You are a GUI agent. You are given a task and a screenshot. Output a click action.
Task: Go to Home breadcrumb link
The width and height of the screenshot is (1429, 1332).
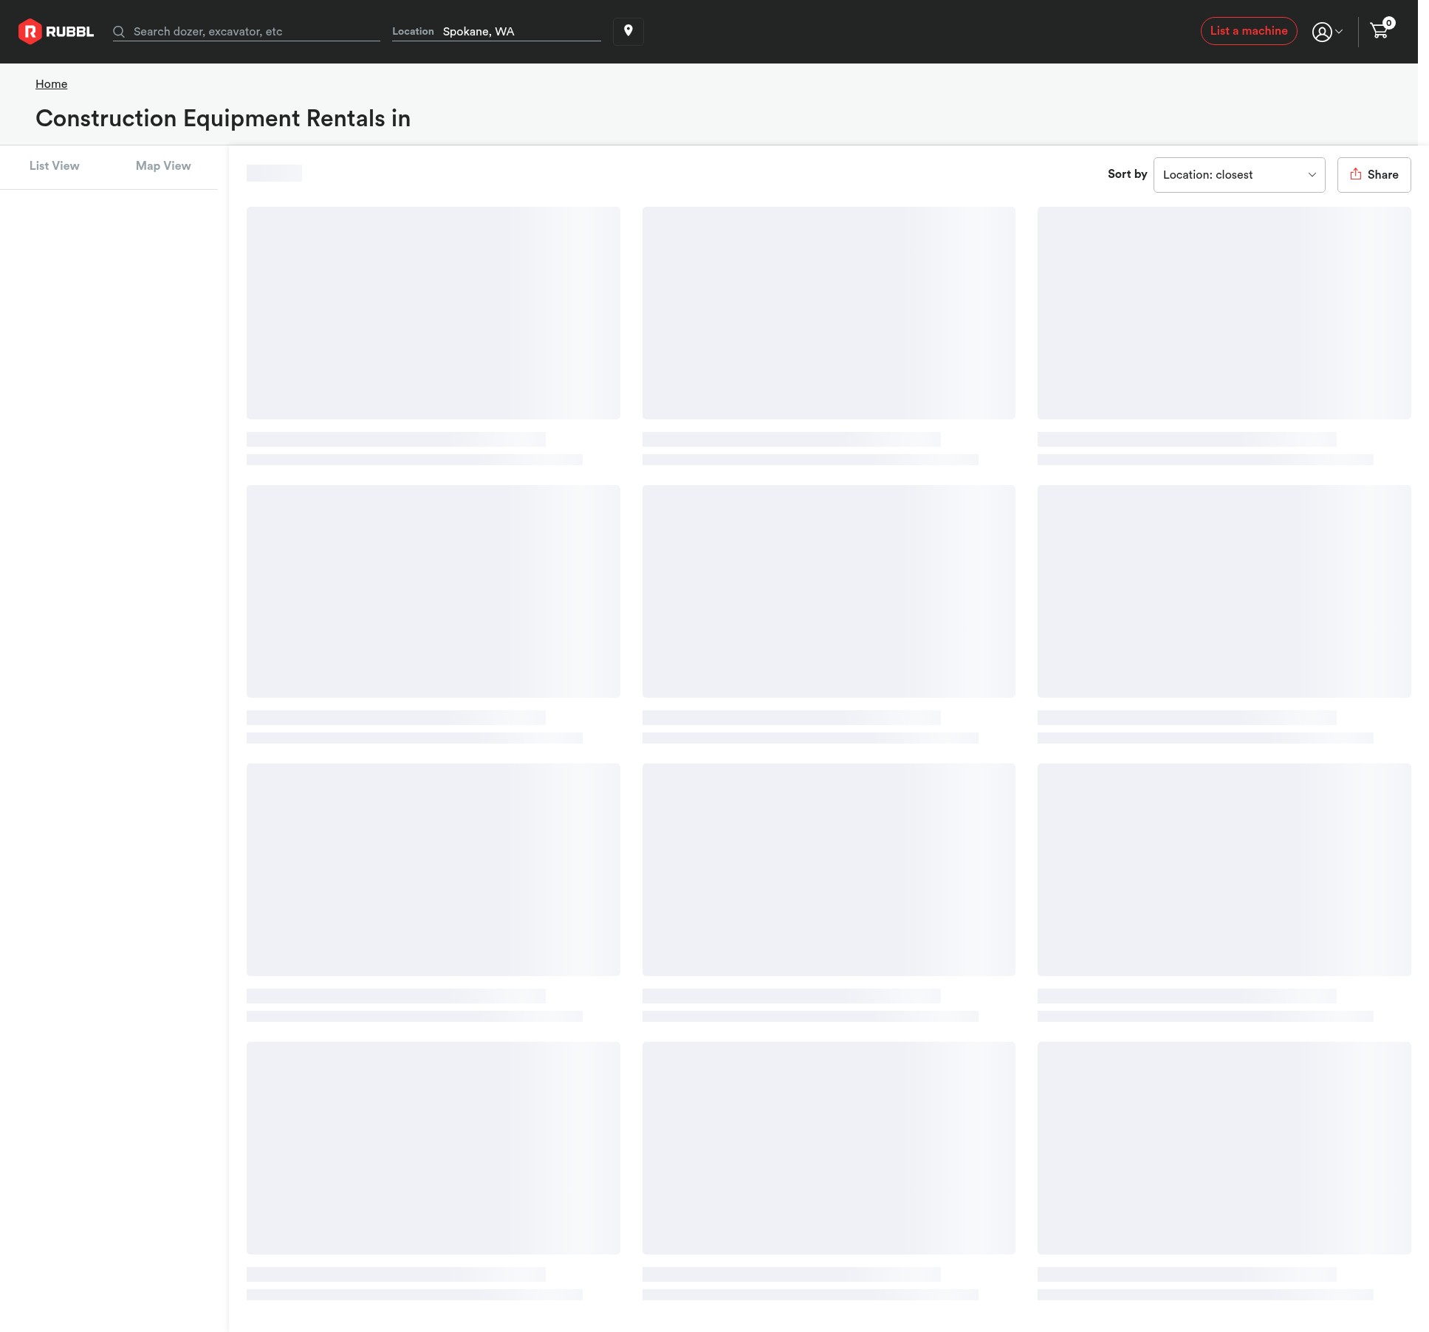(x=52, y=84)
